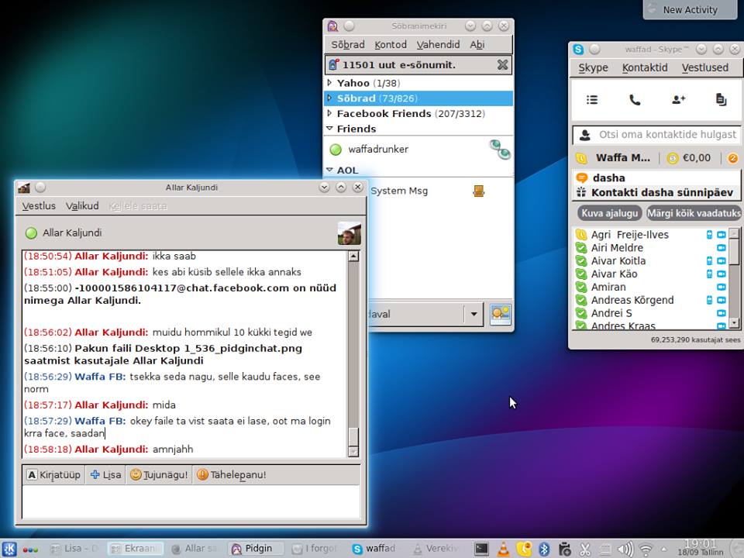This screenshot has width=744, height=558.
Task: Switch to Pidgin in the taskbar
Action: 257,549
